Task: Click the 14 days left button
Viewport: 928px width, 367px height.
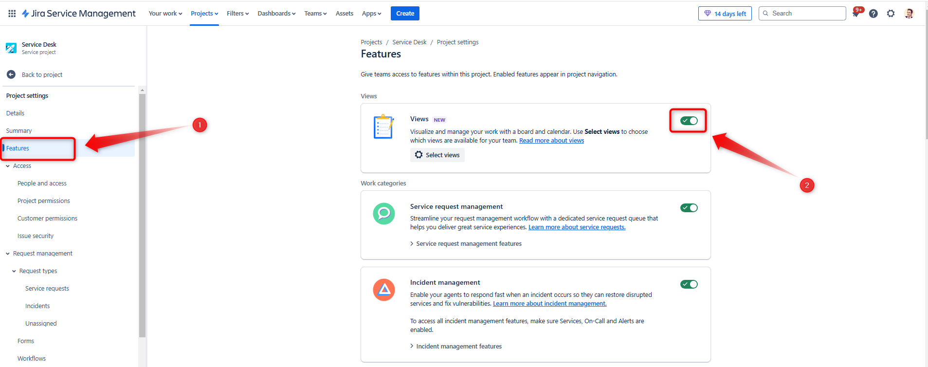Action: click(x=725, y=14)
